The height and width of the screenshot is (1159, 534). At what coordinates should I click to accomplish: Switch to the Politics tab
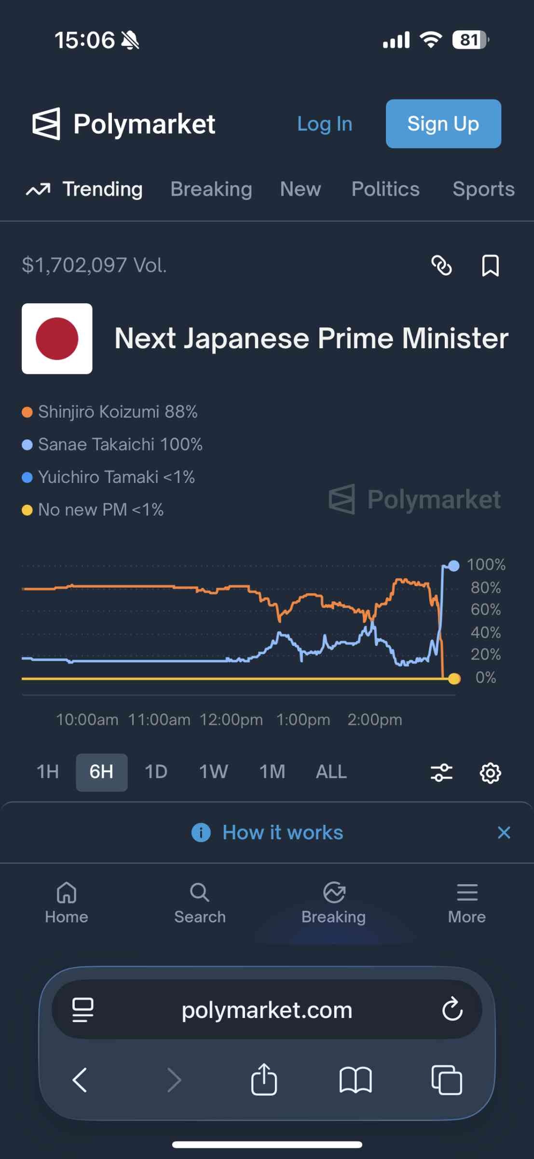[x=385, y=189]
